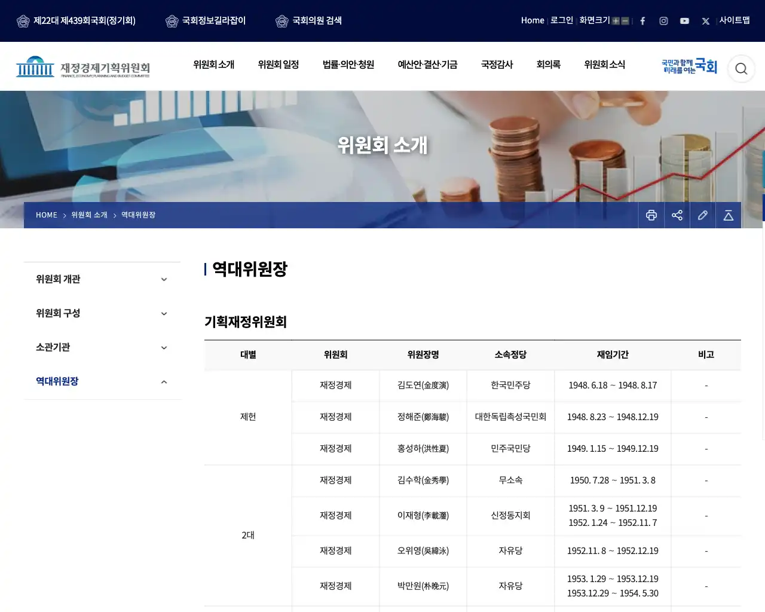Open the 법률·의안·청원 menu
This screenshot has width=765, height=612.
348,65
